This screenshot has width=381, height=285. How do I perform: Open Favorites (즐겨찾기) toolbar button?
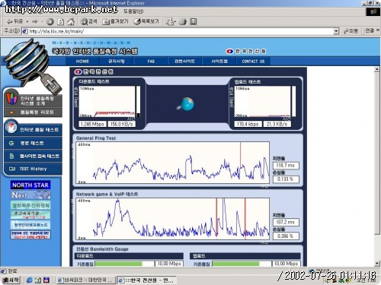pos(115,21)
